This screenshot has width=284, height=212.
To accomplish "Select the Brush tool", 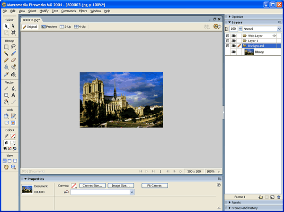I will point(13,53).
